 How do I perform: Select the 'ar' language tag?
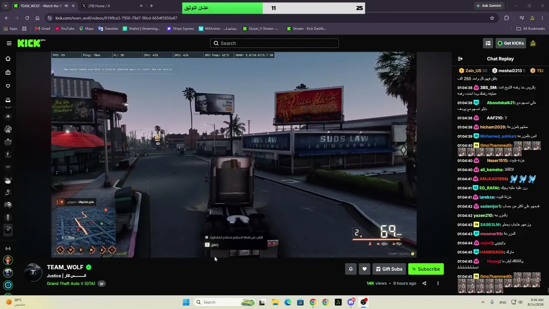(102, 284)
